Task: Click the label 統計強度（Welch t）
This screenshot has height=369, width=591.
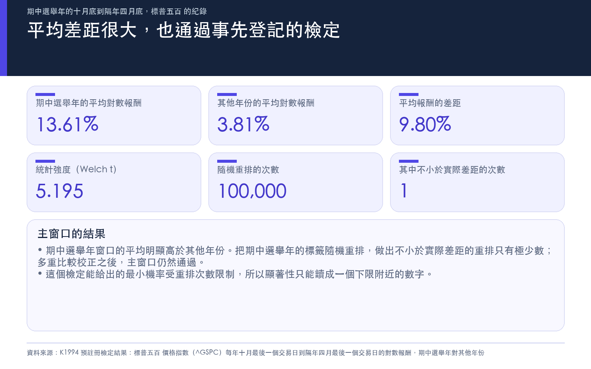Action: click(x=76, y=169)
